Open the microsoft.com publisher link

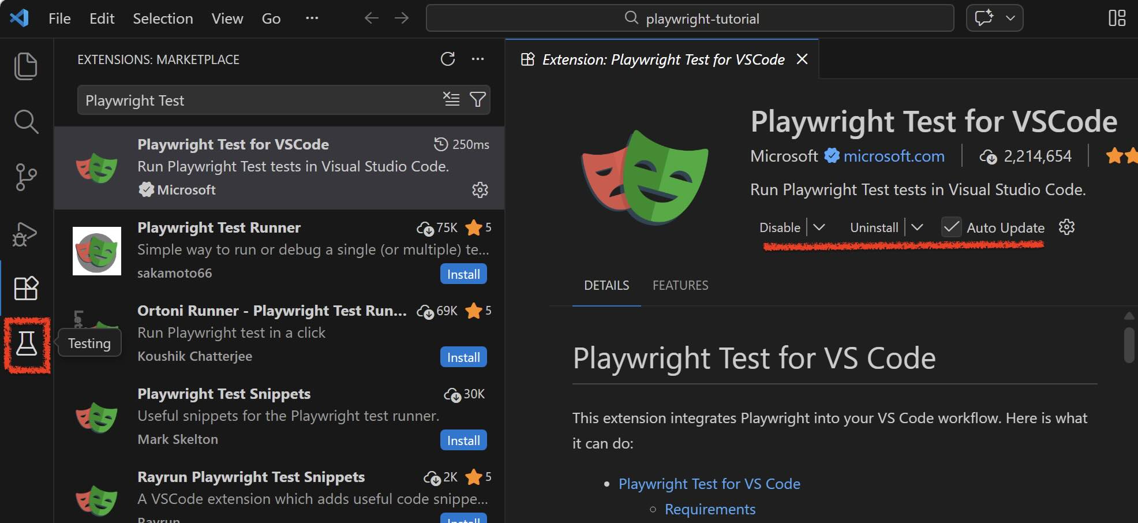(893, 156)
